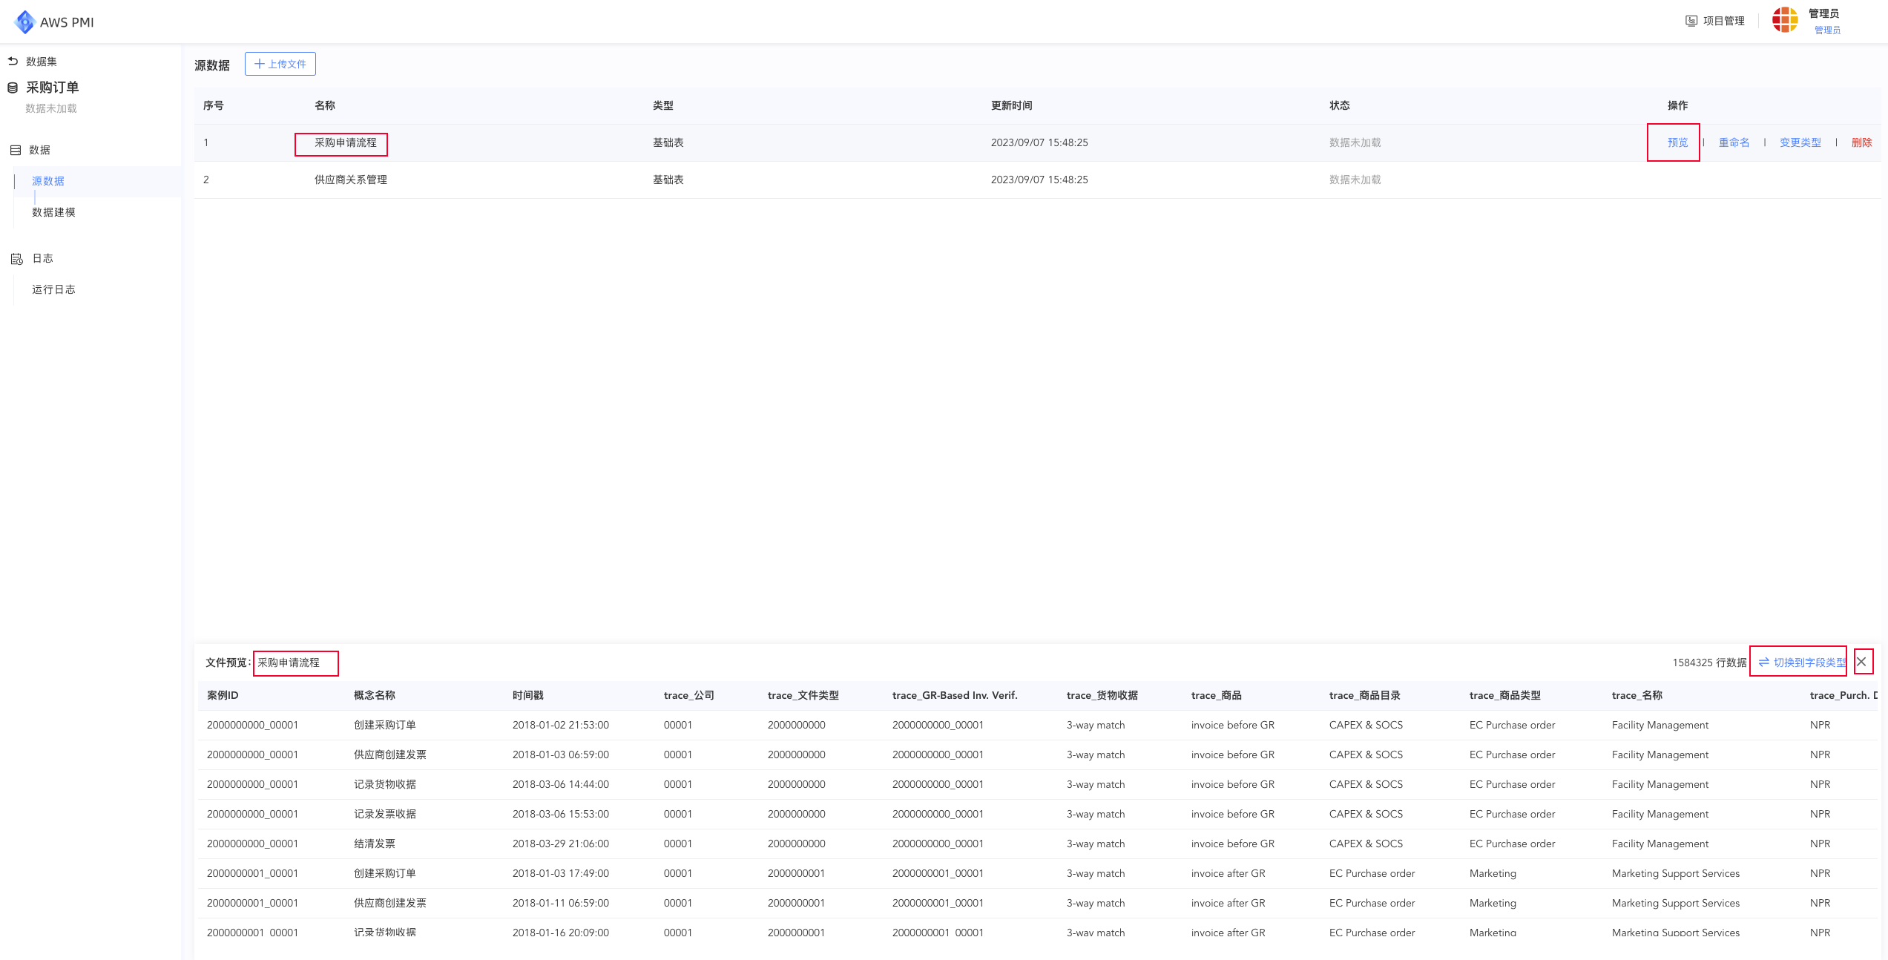The image size is (1888, 960).
Task: Click the database icon next to 采购订单
Action: [x=13, y=88]
